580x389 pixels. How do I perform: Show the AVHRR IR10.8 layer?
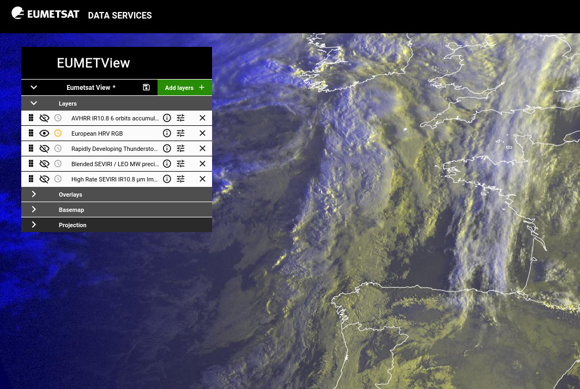coord(44,118)
